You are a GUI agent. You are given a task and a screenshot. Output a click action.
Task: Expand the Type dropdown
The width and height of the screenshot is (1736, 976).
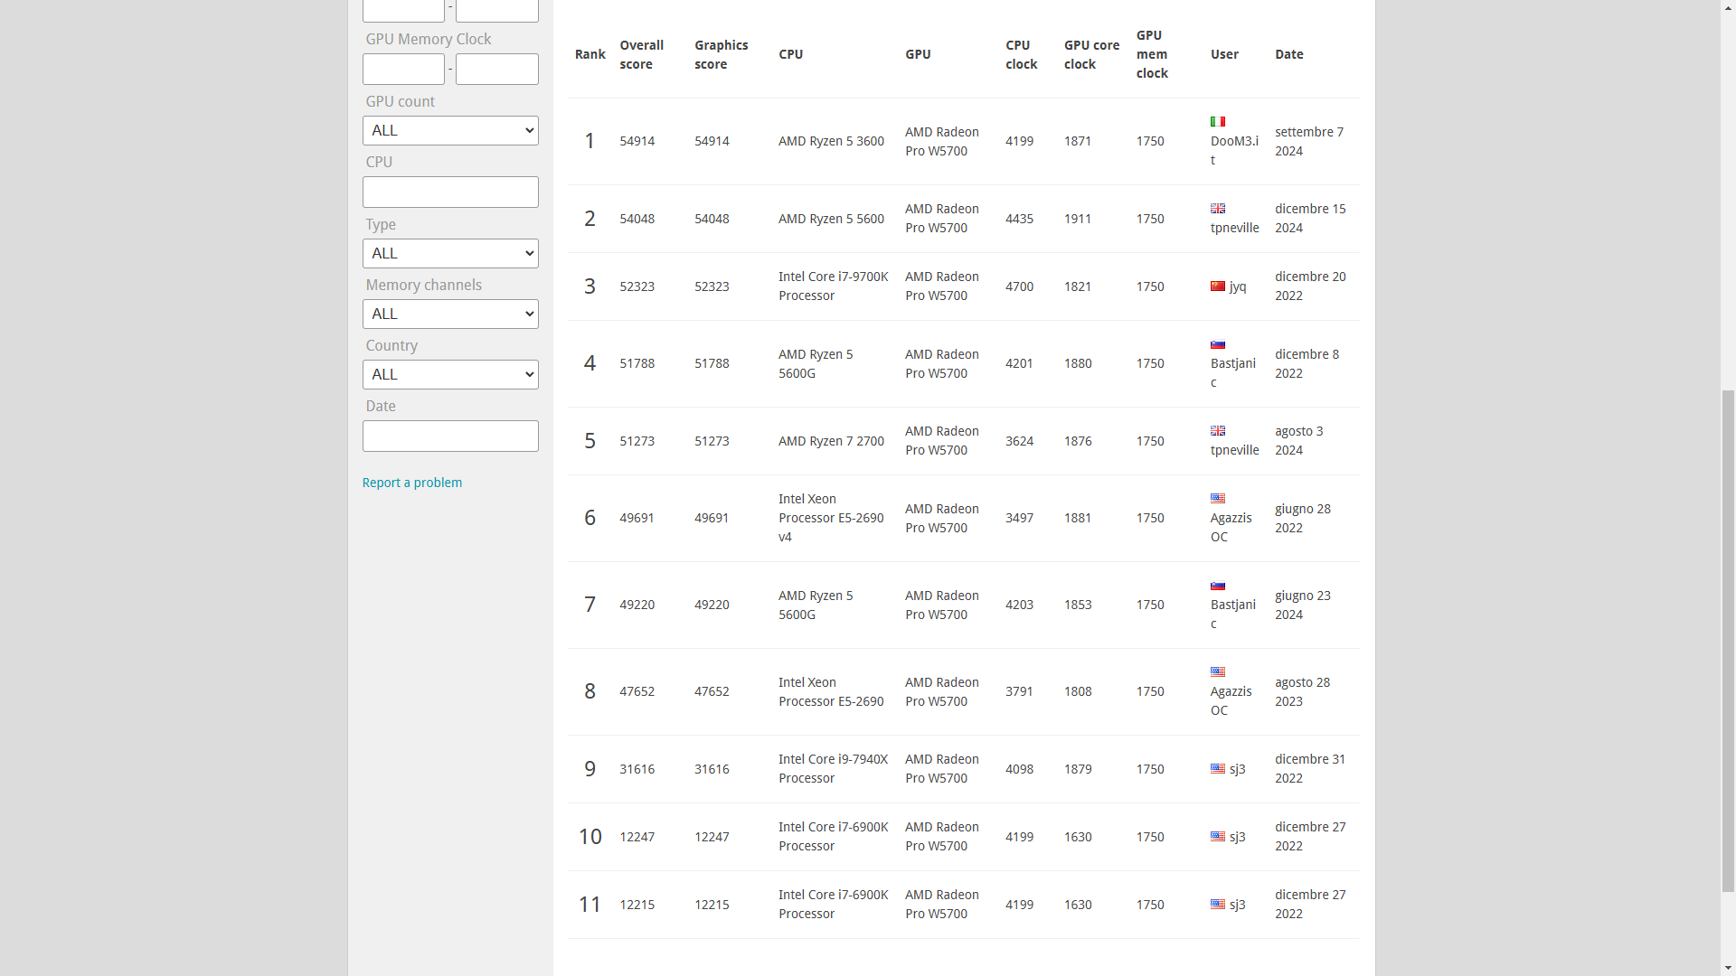[x=450, y=253]
